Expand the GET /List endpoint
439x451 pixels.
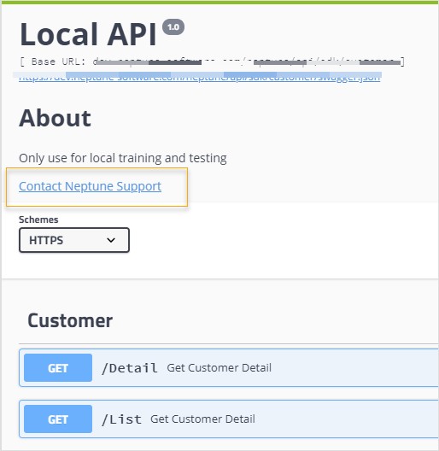(229, 419)
